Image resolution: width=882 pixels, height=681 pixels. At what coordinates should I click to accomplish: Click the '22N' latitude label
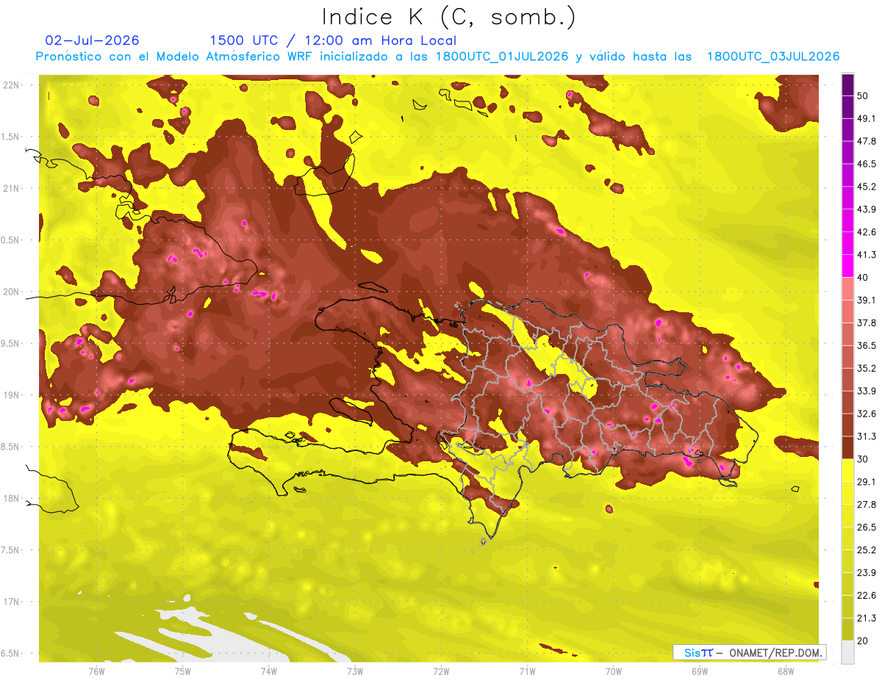coord(12,85)
